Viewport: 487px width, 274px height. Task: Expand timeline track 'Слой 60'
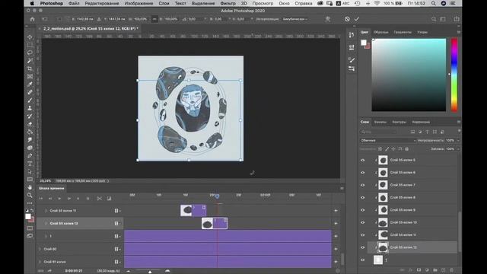pos(40,249)
